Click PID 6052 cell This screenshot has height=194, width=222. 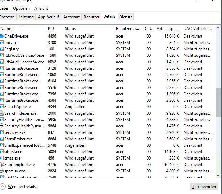point(52,62)
